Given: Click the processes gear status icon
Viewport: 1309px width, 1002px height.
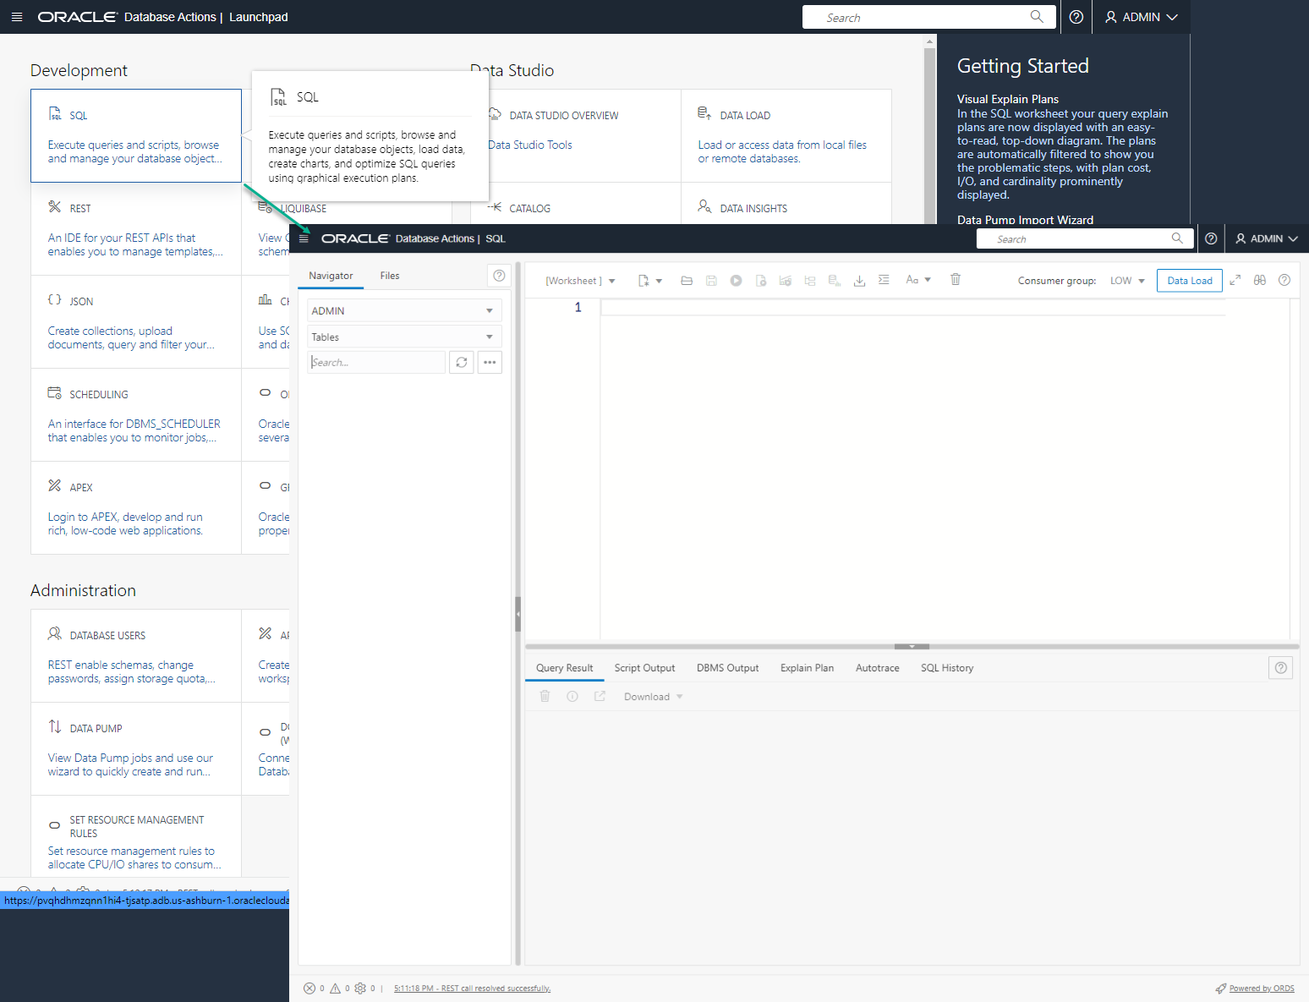Looking at the screenshot, I should coord(360,988).
